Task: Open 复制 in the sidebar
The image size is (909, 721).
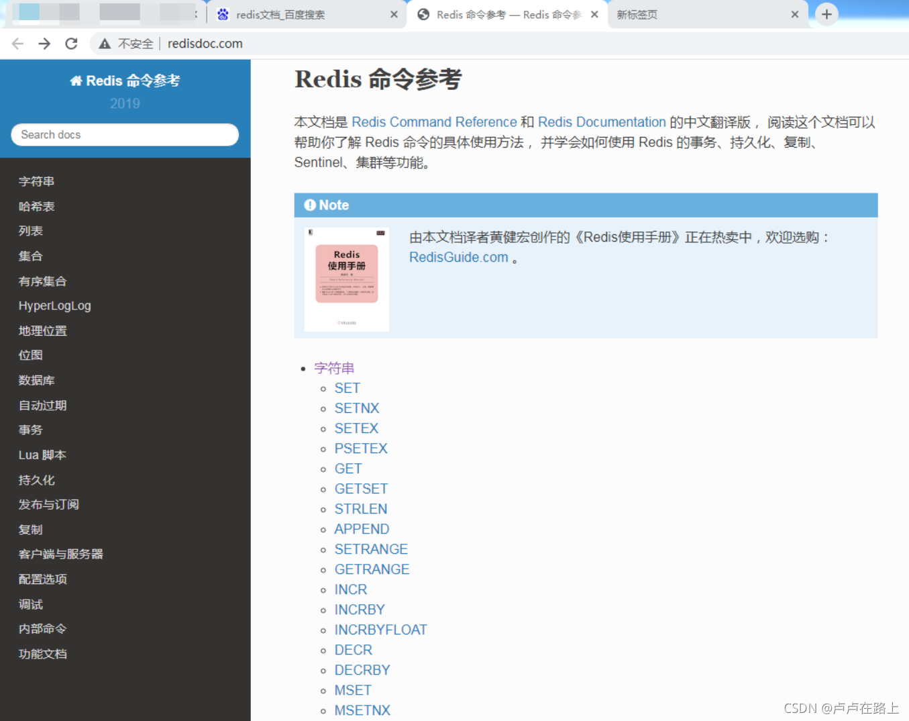Action: click(x=31, y=529)
